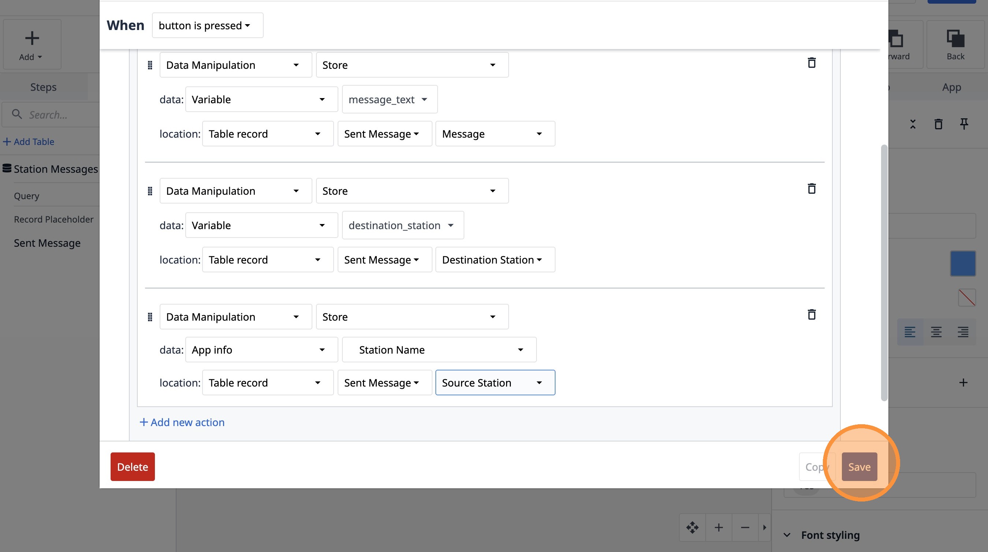Click the red Delete button
Viewport: 988px width, 552px height.
tap(132, 466)
